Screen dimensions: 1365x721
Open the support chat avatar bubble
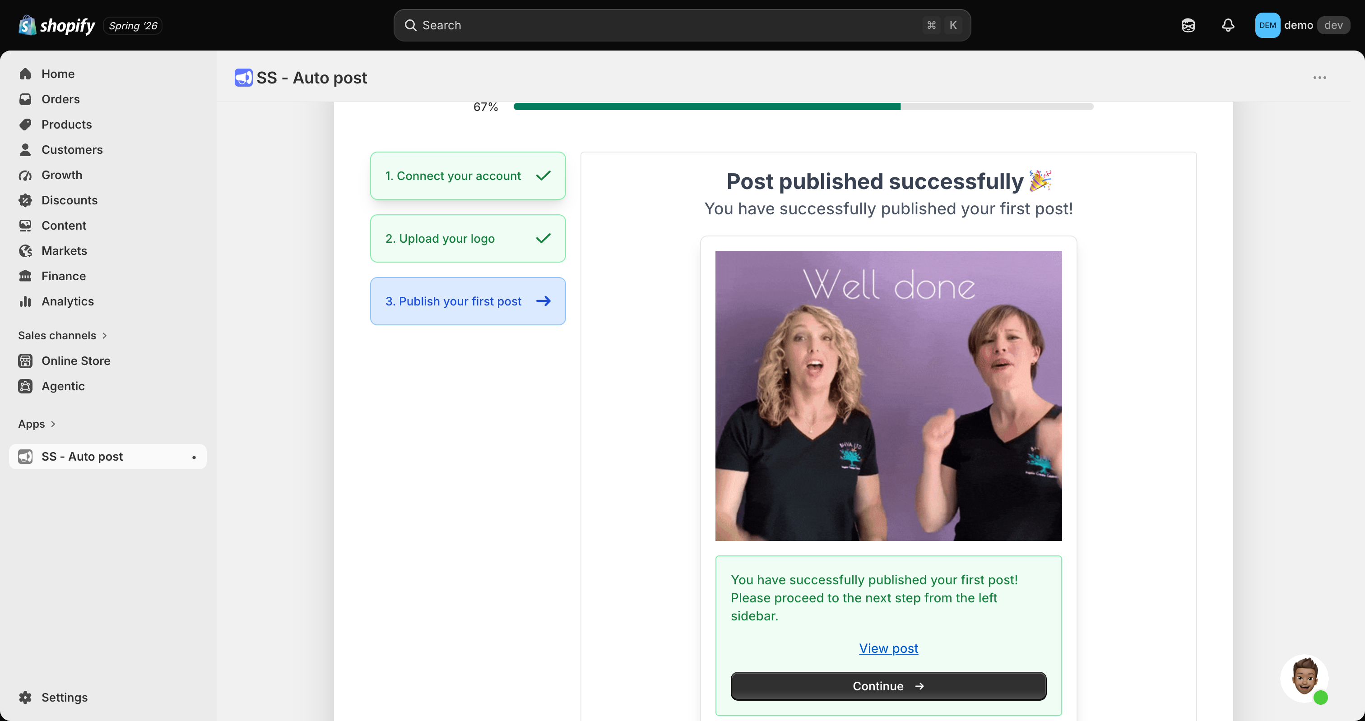click(1304, 679)
